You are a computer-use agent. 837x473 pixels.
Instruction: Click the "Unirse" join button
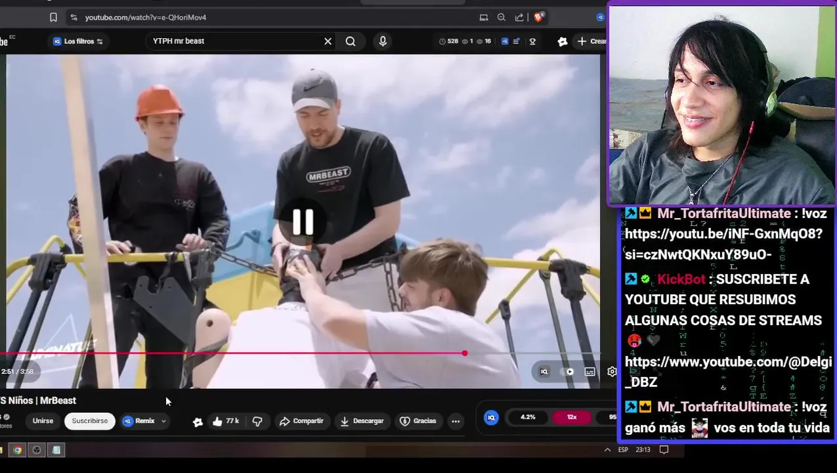click(x=43, y=421)
